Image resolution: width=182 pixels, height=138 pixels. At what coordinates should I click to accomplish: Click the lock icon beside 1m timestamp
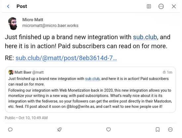pyautogui.click(x=164, y=72)
